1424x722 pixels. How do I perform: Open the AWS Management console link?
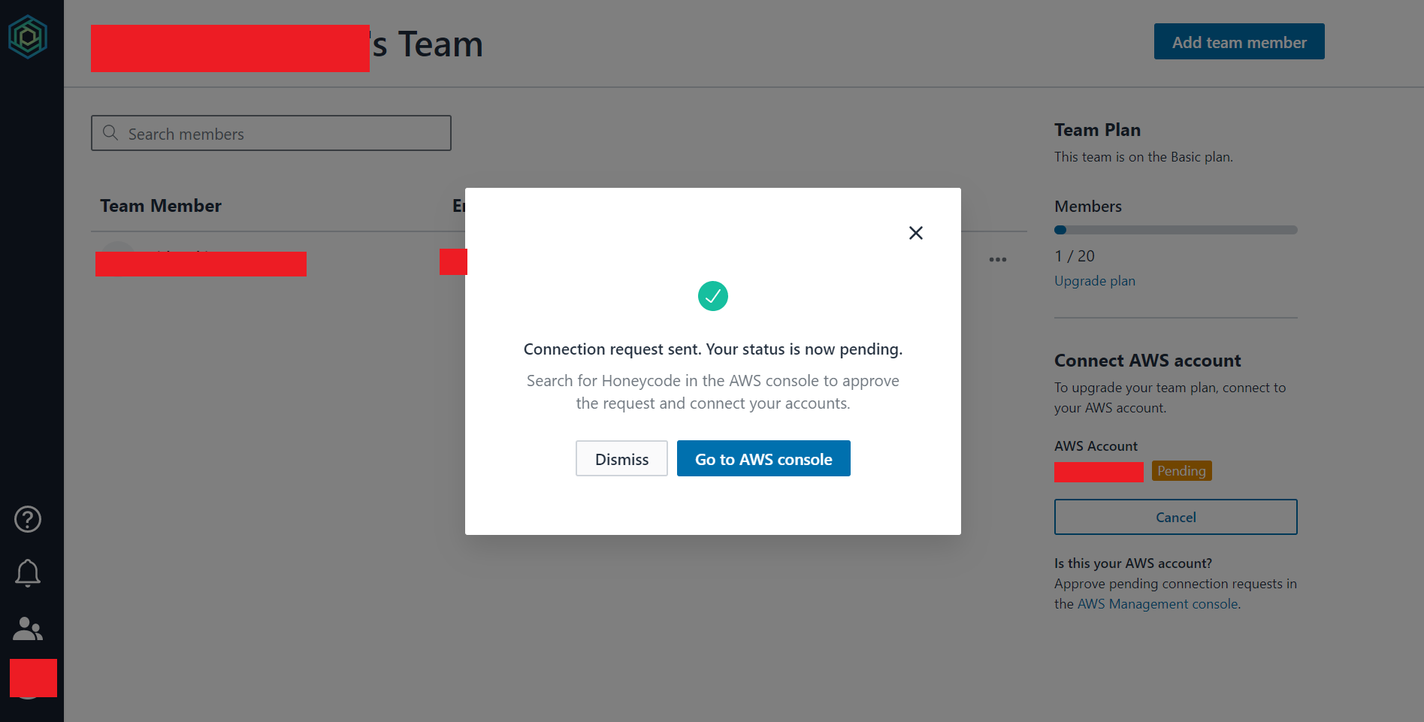click(x=1157, y=604)
